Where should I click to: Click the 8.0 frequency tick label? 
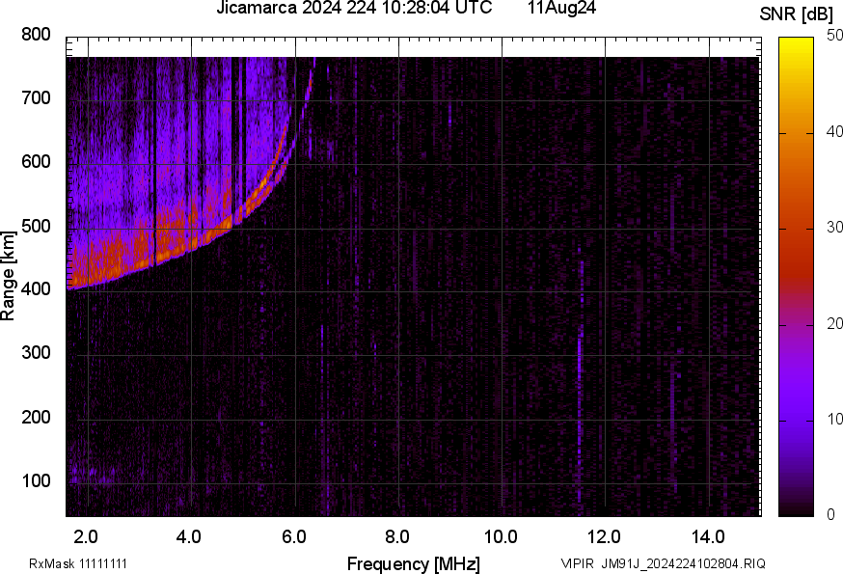[x=397, y=536]
